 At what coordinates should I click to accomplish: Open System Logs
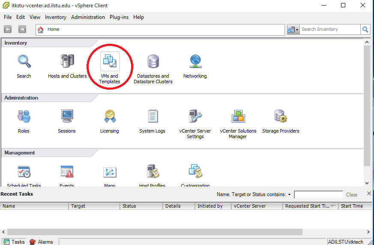click(153, 116)
